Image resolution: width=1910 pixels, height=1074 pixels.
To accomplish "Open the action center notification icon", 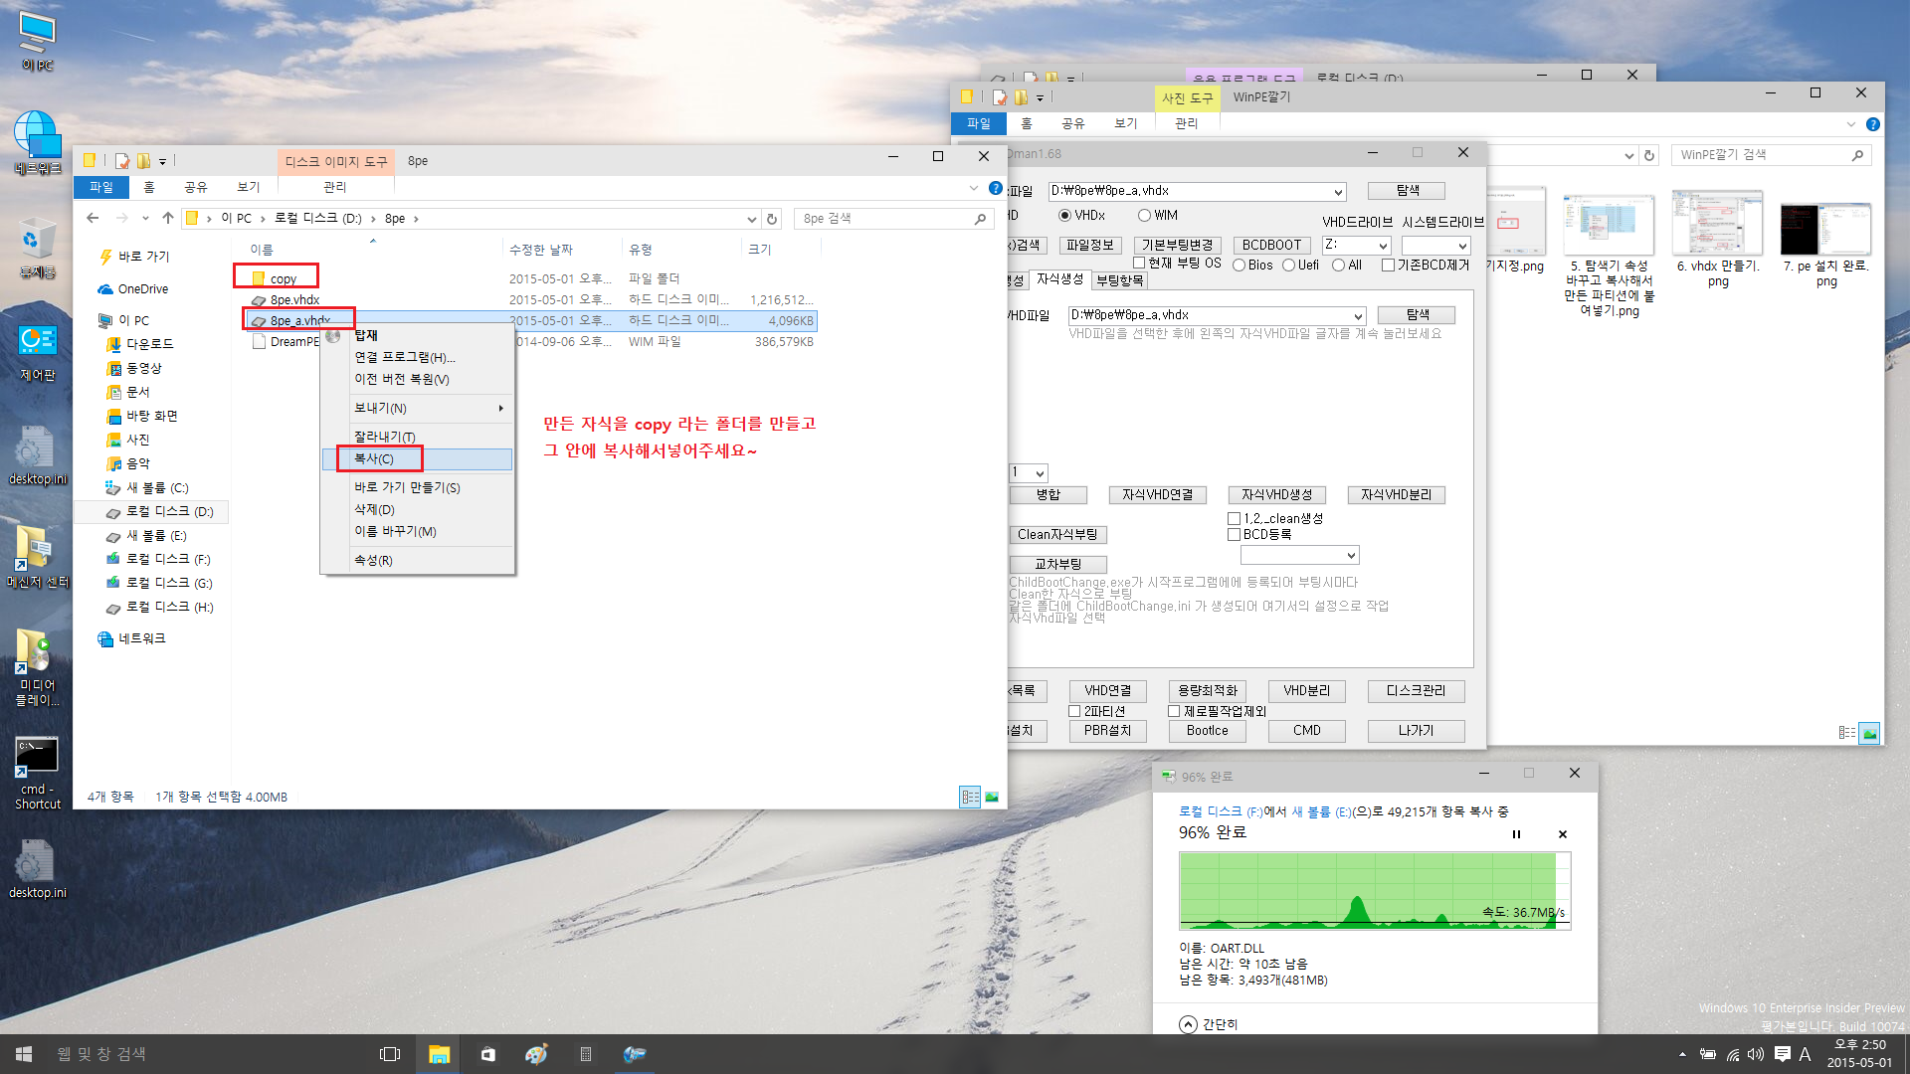I will (x=1782, y=1054).
